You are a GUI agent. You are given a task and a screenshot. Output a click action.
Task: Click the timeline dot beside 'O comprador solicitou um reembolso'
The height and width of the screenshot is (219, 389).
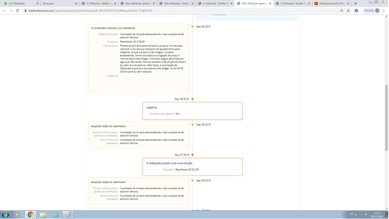pos(192,26)
